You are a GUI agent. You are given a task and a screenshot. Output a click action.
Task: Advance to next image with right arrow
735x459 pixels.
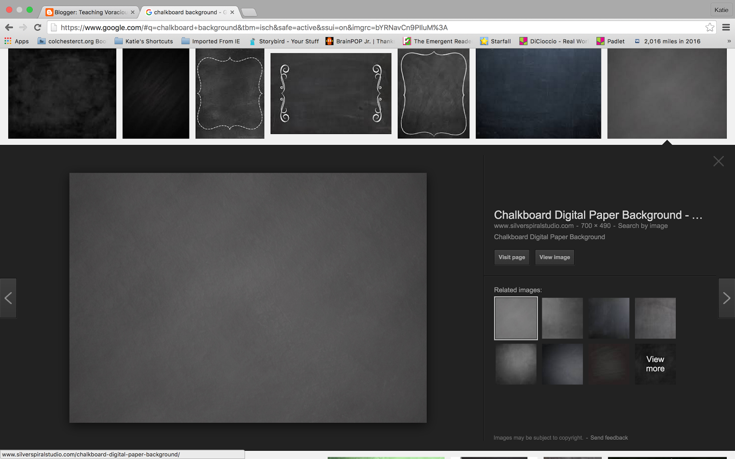(727, 298)
